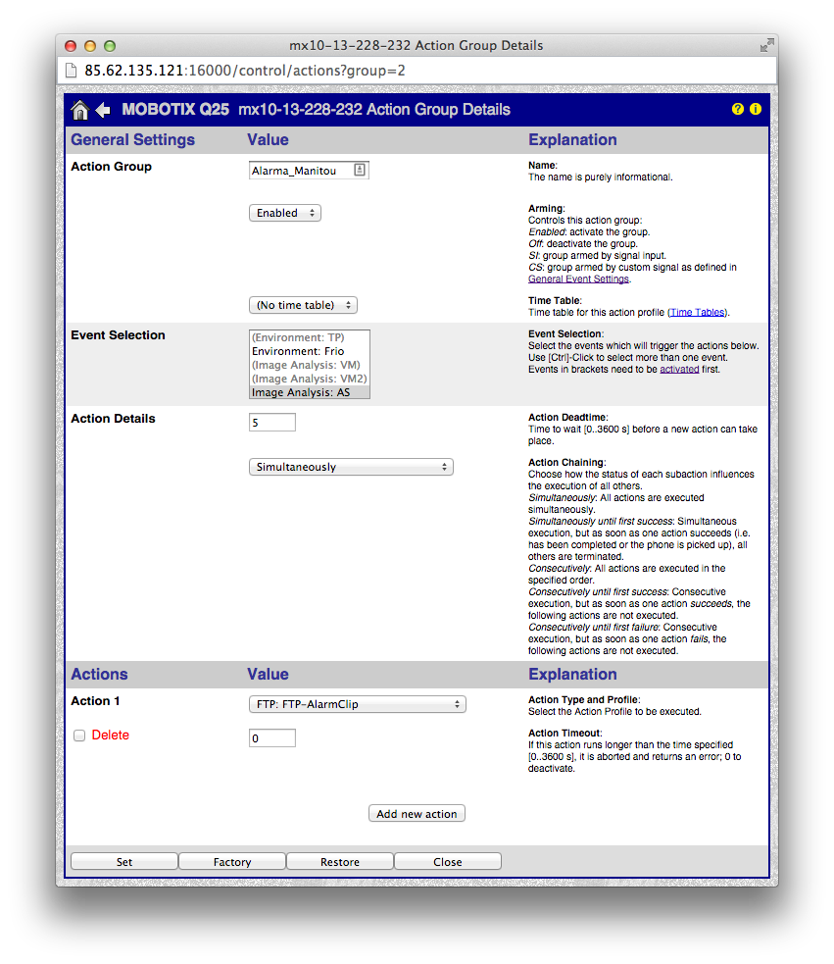The width and height of the screenshot is (834, 964).
Task: Open the No time table dropdown
Action: click(303, 305)
